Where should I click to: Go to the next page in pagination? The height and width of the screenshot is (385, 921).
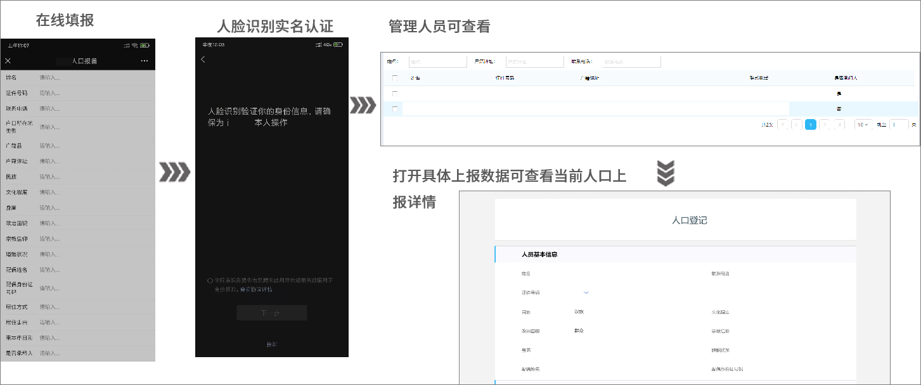tap(825, 125)
